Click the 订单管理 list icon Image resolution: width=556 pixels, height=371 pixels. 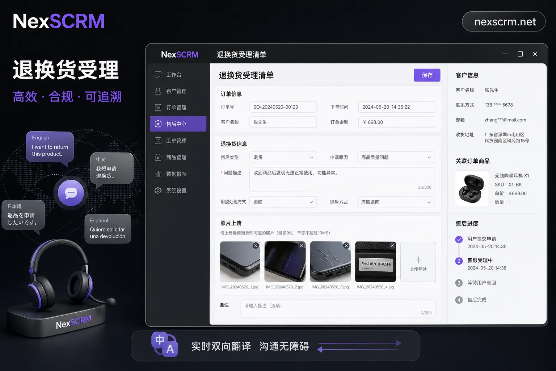coord(158,107)
